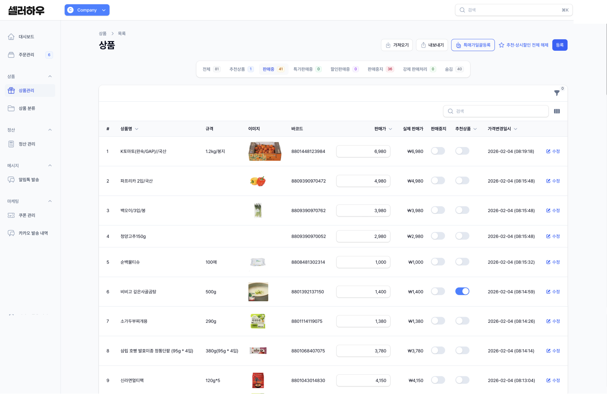Click the 가져오기 button

397,45
